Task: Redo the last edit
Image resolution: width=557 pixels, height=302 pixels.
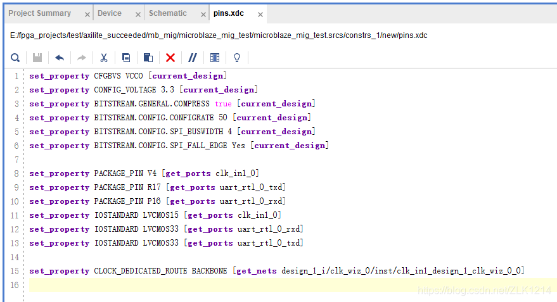Action: (x=82, y=58)
